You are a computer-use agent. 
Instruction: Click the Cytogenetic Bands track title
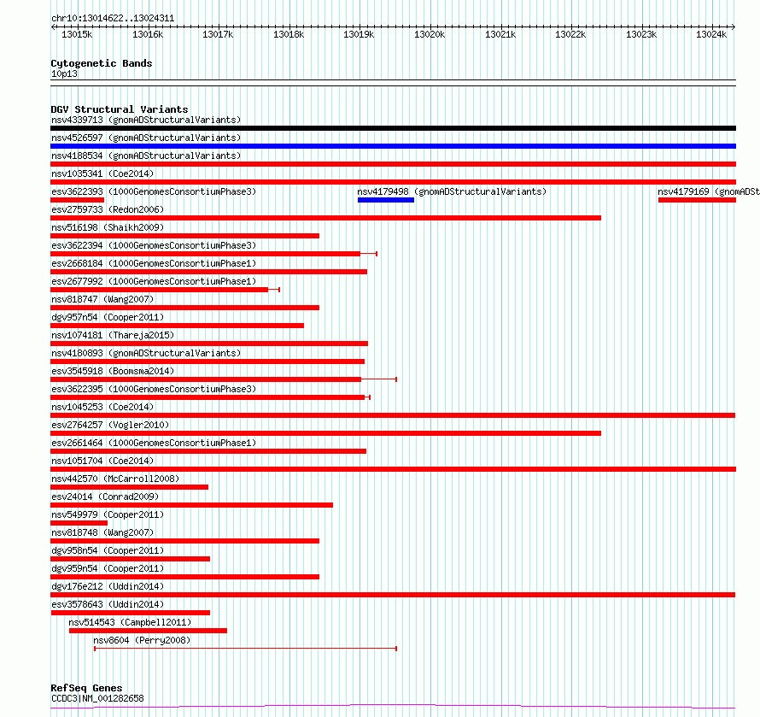102,63
